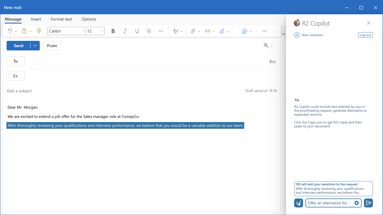Image resolution: width=383 pixels, height=215 pixels.
Task: Expand the Link options dropdown arrow
Action: tap(214, 31)
